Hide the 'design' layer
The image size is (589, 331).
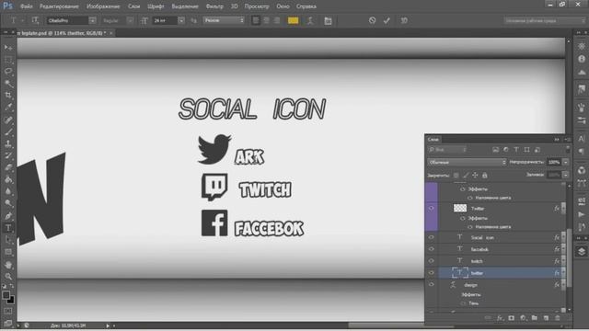tap(432, 284)
